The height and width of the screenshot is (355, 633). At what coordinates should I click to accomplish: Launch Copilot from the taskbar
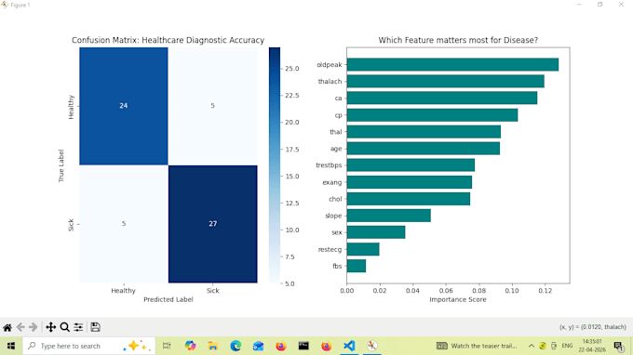click(190, 346)
